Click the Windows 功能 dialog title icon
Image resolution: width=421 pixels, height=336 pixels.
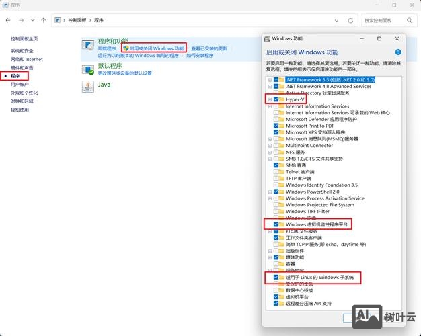click(x=267, y=39)
